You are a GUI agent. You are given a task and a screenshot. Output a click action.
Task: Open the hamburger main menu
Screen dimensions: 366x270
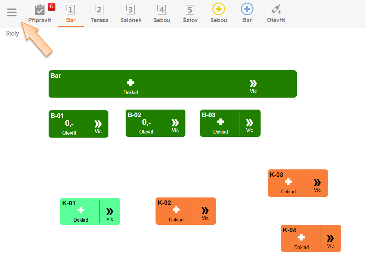tap(12, 12)
